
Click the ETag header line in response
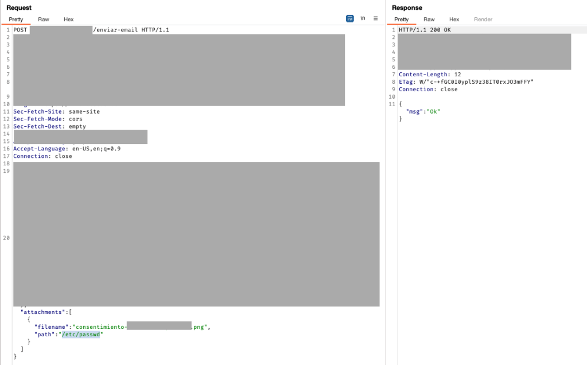466,82
